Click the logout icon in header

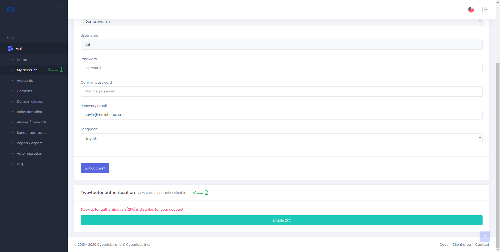coord(485,10)
